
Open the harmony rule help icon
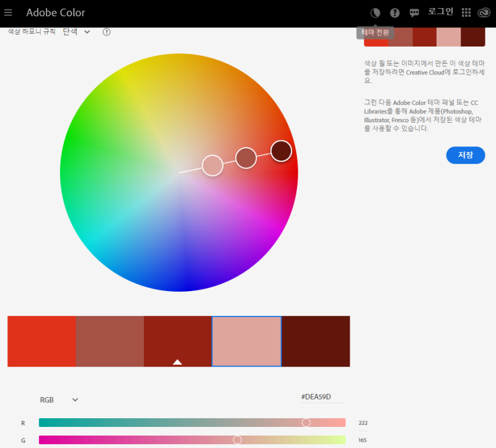point(107,32)
